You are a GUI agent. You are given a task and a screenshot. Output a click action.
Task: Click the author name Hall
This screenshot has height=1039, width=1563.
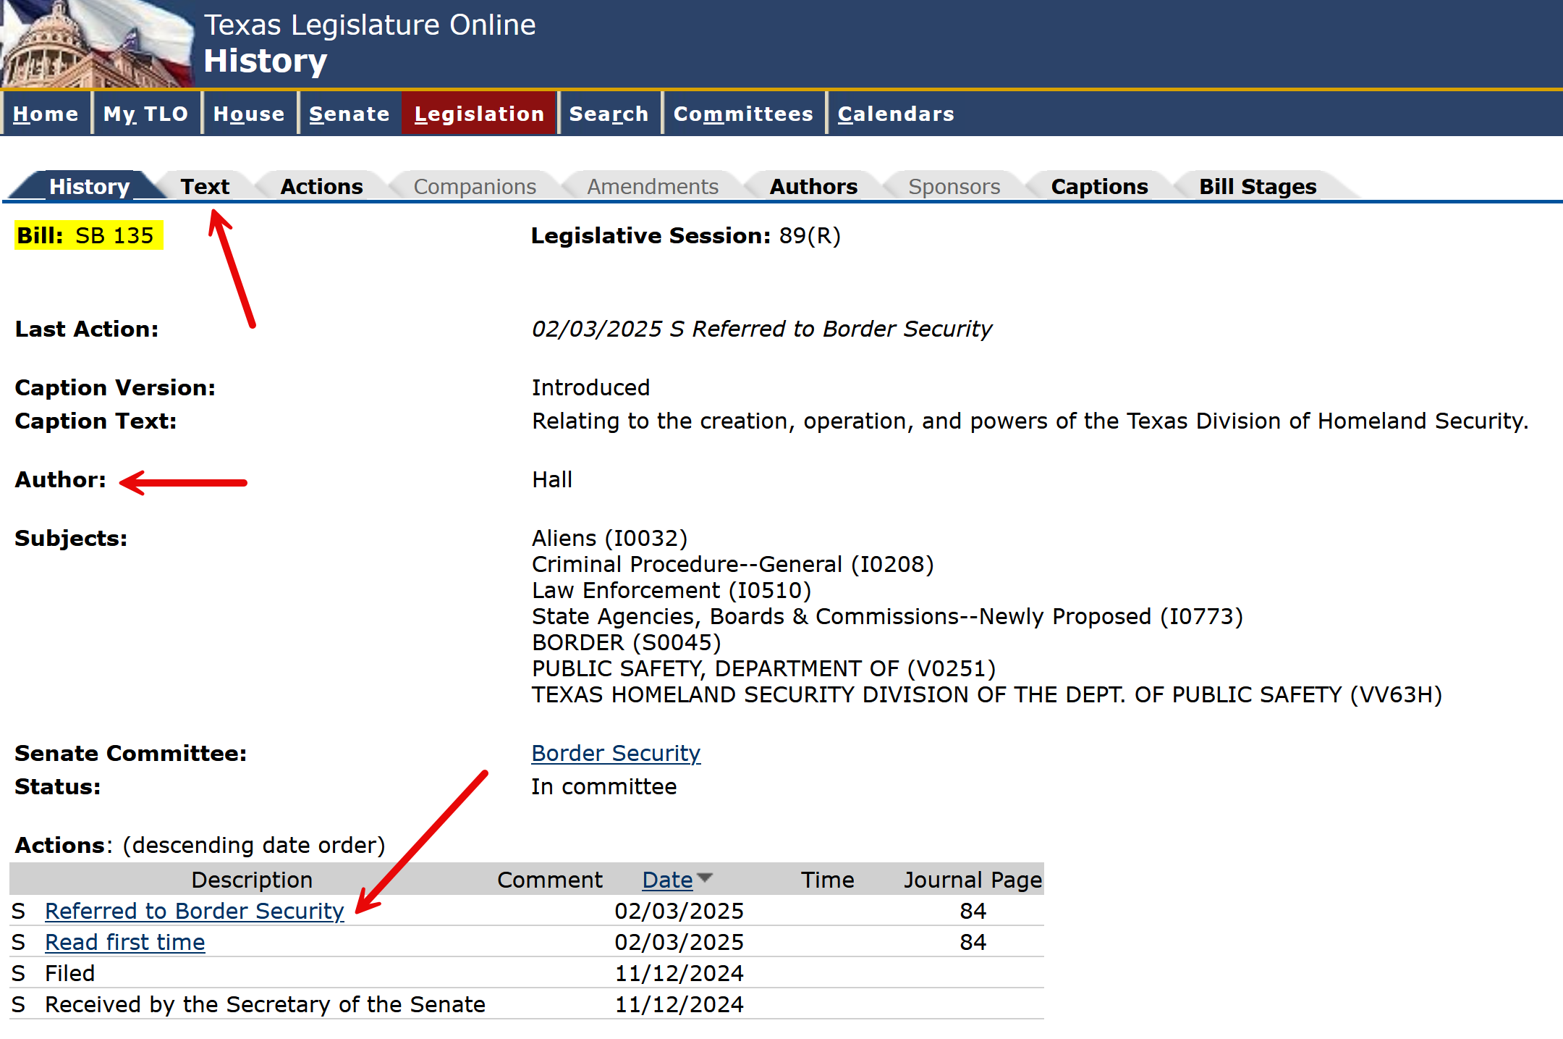(551, 479)
